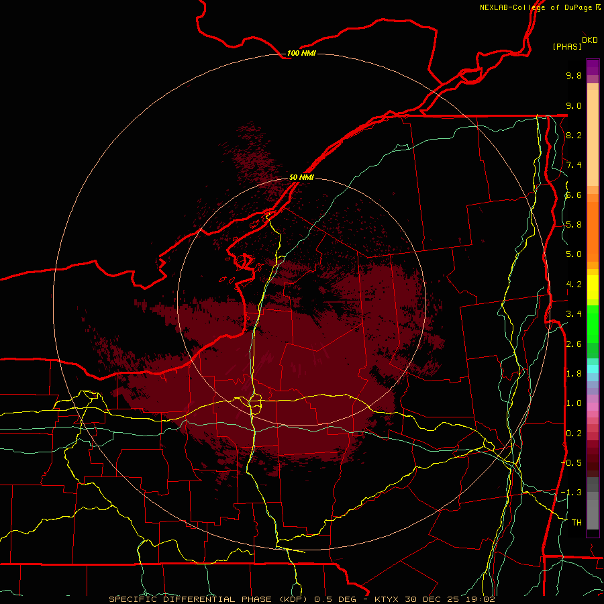
Task: Click the 9.0 scale value
Action: (574, 105)
